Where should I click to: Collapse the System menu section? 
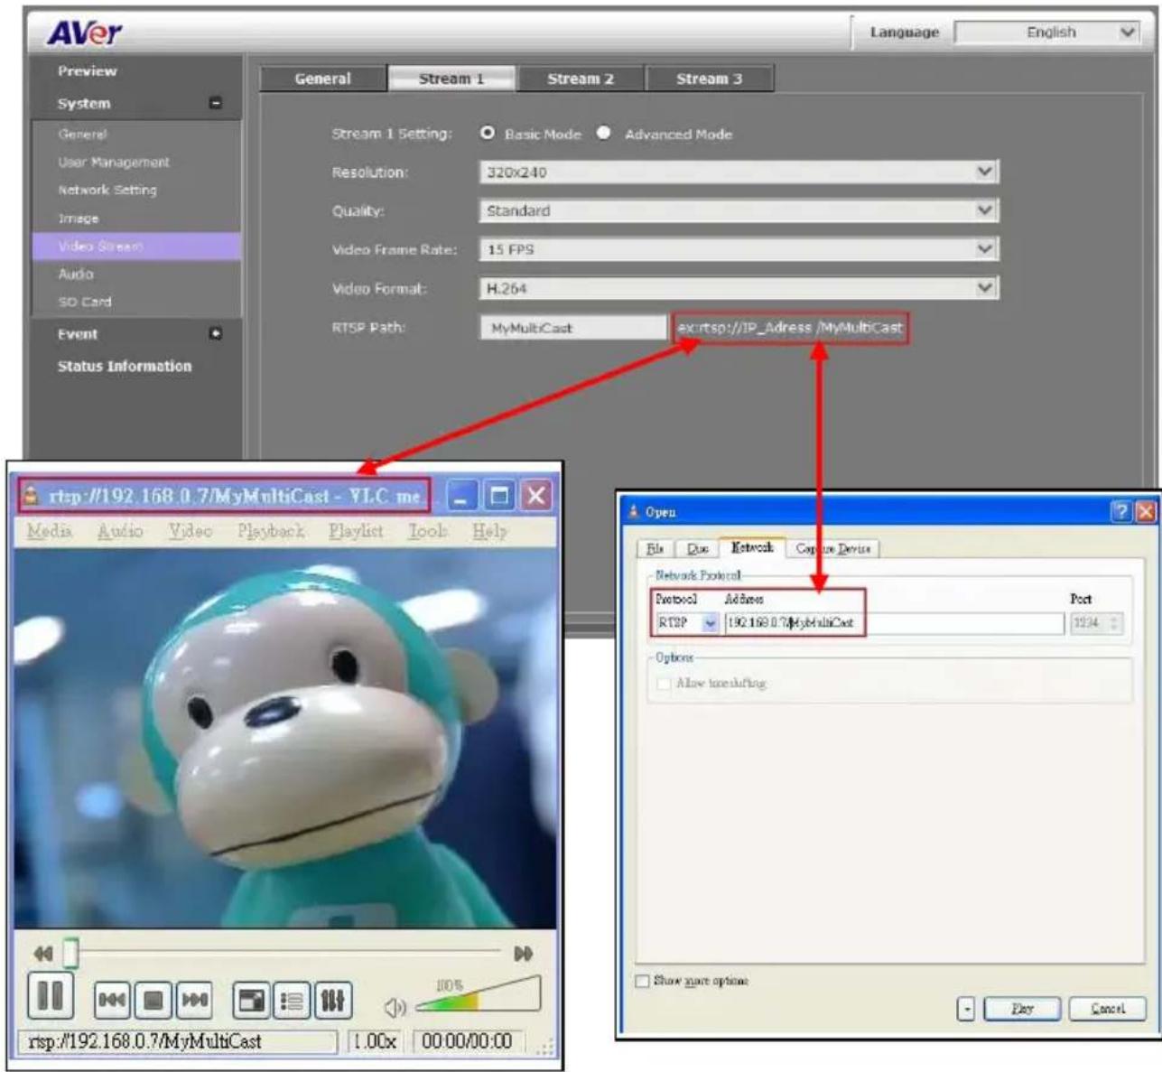tap(215, 103)
